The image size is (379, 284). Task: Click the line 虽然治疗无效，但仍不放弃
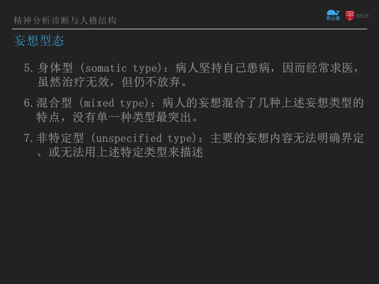pyautogui.click(x=112, y=82)
